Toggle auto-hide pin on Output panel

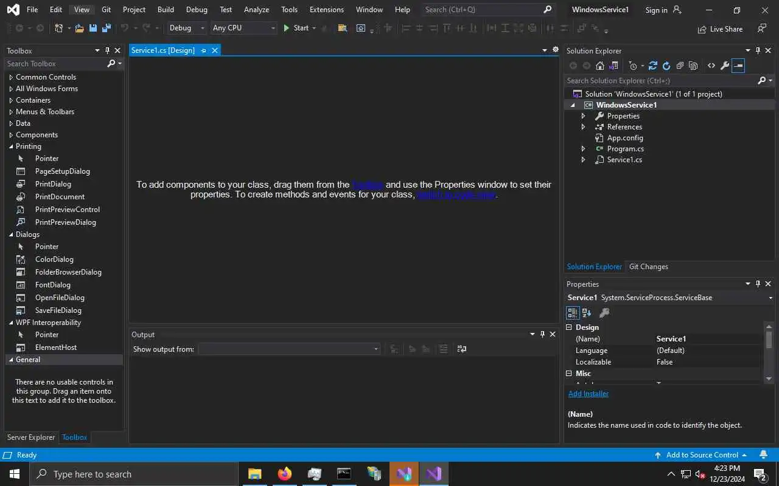tap(542, 334)
